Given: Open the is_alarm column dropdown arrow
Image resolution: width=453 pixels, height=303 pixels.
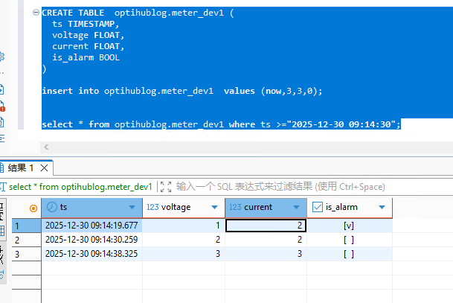Looking at the screenshot, I should click(x=382, y=207).
